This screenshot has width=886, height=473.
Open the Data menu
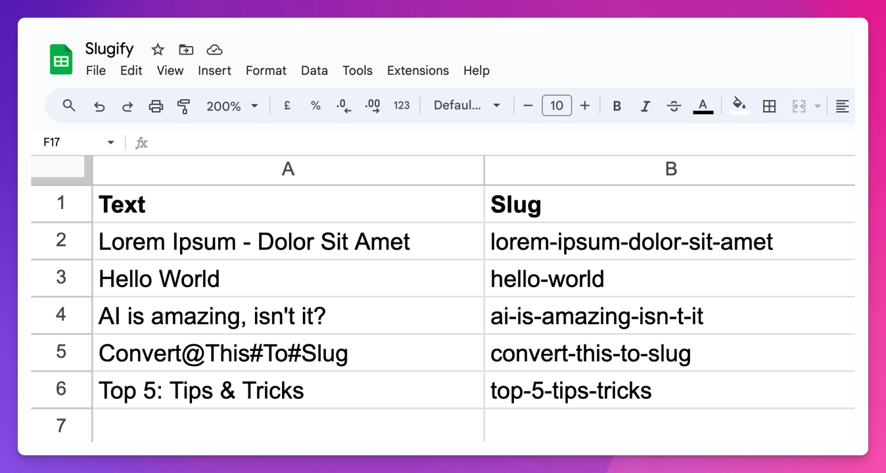(x=314, y=70)
